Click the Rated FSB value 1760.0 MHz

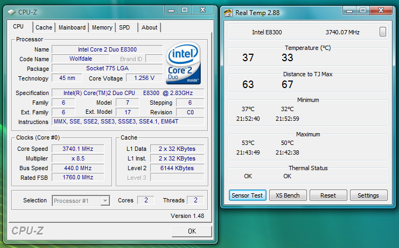tap(78, 178)
